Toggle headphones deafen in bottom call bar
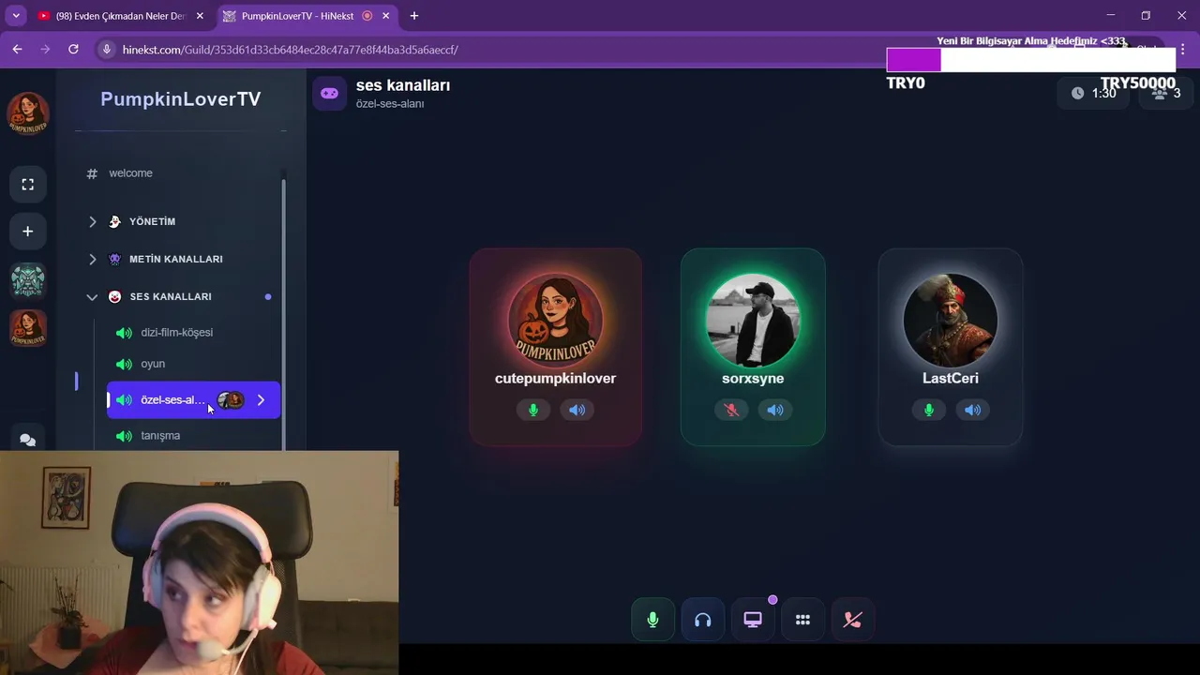The height and width of the screenshot is (675, 1200). point(702,620)
